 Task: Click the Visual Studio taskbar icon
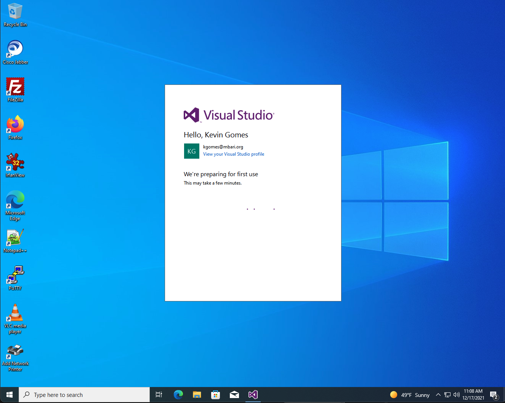[x=253, y=395]
